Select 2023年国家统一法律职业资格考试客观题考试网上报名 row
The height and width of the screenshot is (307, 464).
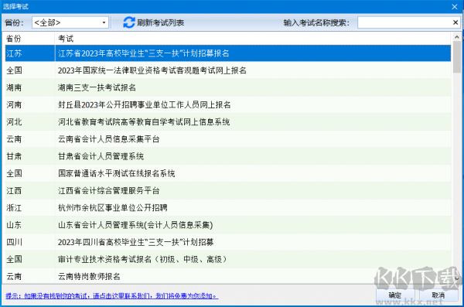(x=228, y=70)
